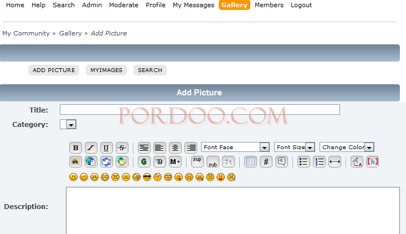Open My Messages
The width and height of the screenshot is (406, 234).
coord(194,5)
